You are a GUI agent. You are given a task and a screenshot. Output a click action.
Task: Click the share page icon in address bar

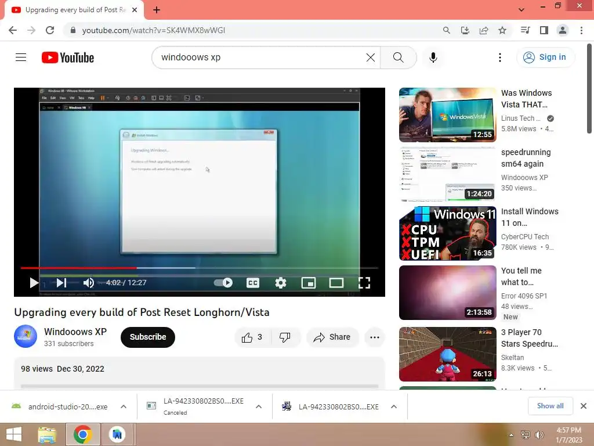(x=484, y=30)
